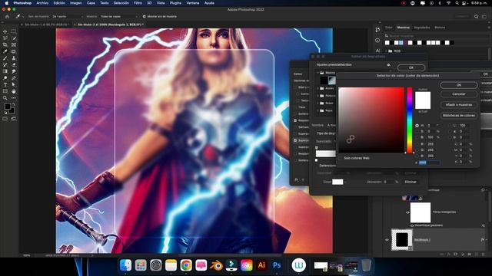
Task: Select the R red radio button
Action: pyautogui.click(x=417, y=144)
